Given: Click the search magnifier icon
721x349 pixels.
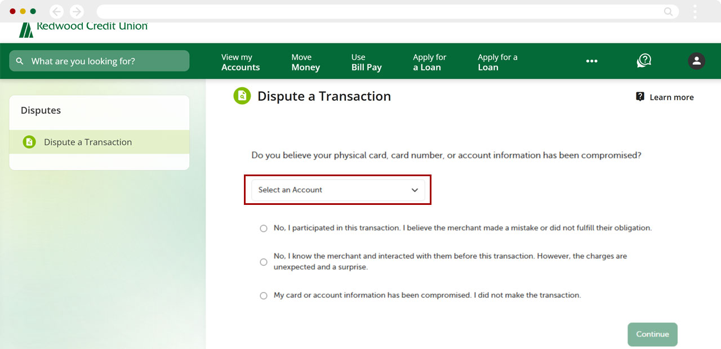Looking at the screenshot, I should pos(20,61).
